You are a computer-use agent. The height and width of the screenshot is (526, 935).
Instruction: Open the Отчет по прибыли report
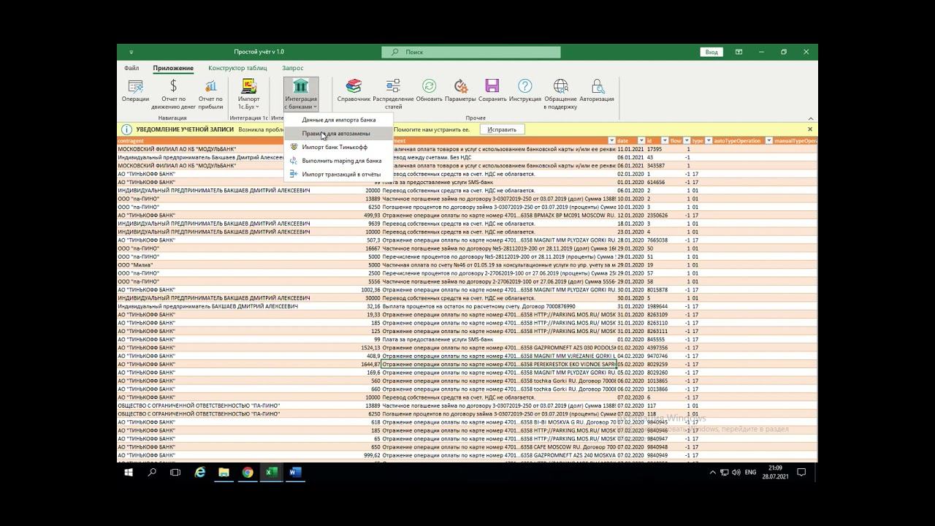coord(210,94)
